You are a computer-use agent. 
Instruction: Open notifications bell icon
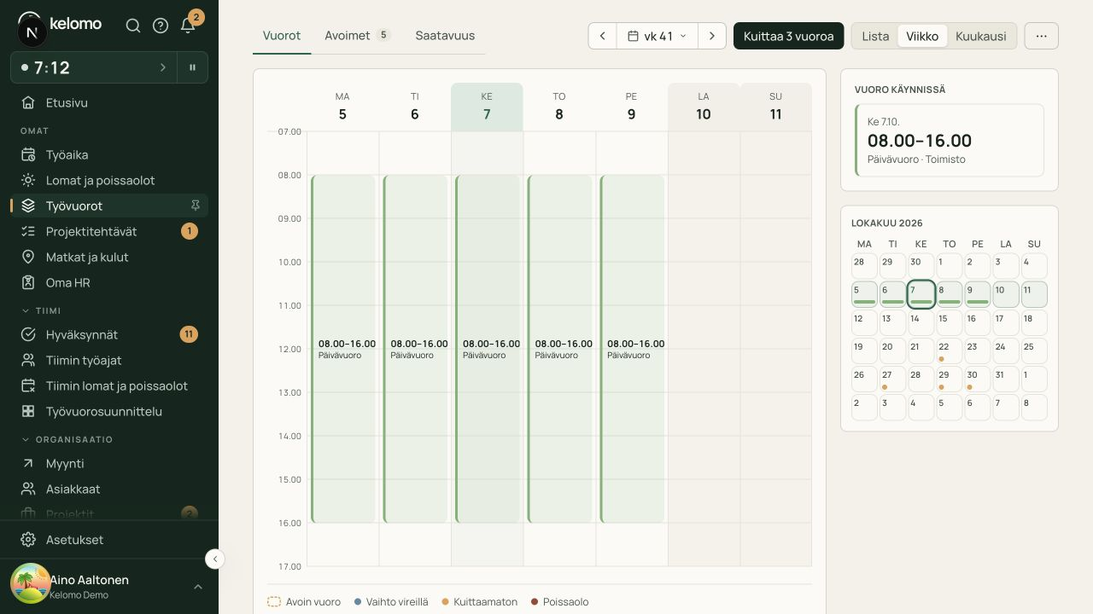[x=188, y=26]
